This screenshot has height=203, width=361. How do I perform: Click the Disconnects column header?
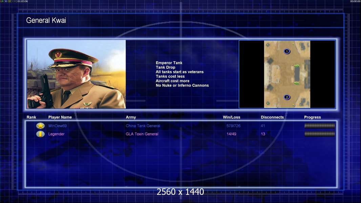tap(272, 117)
